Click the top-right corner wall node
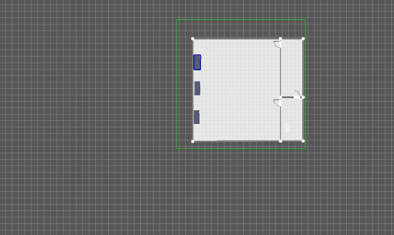Viewport: 394px width, 235px height. click(303, 39)
